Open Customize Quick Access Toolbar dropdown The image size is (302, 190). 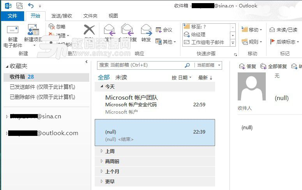[x=40, y=6]
